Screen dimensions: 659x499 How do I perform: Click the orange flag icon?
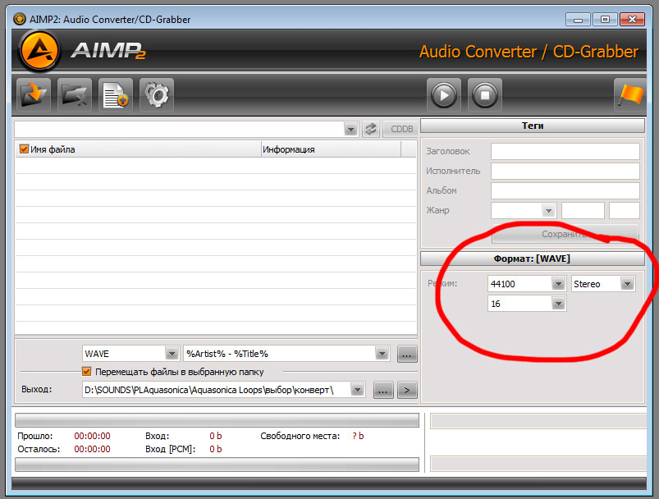pyautogui.click(x=630, y=95)
